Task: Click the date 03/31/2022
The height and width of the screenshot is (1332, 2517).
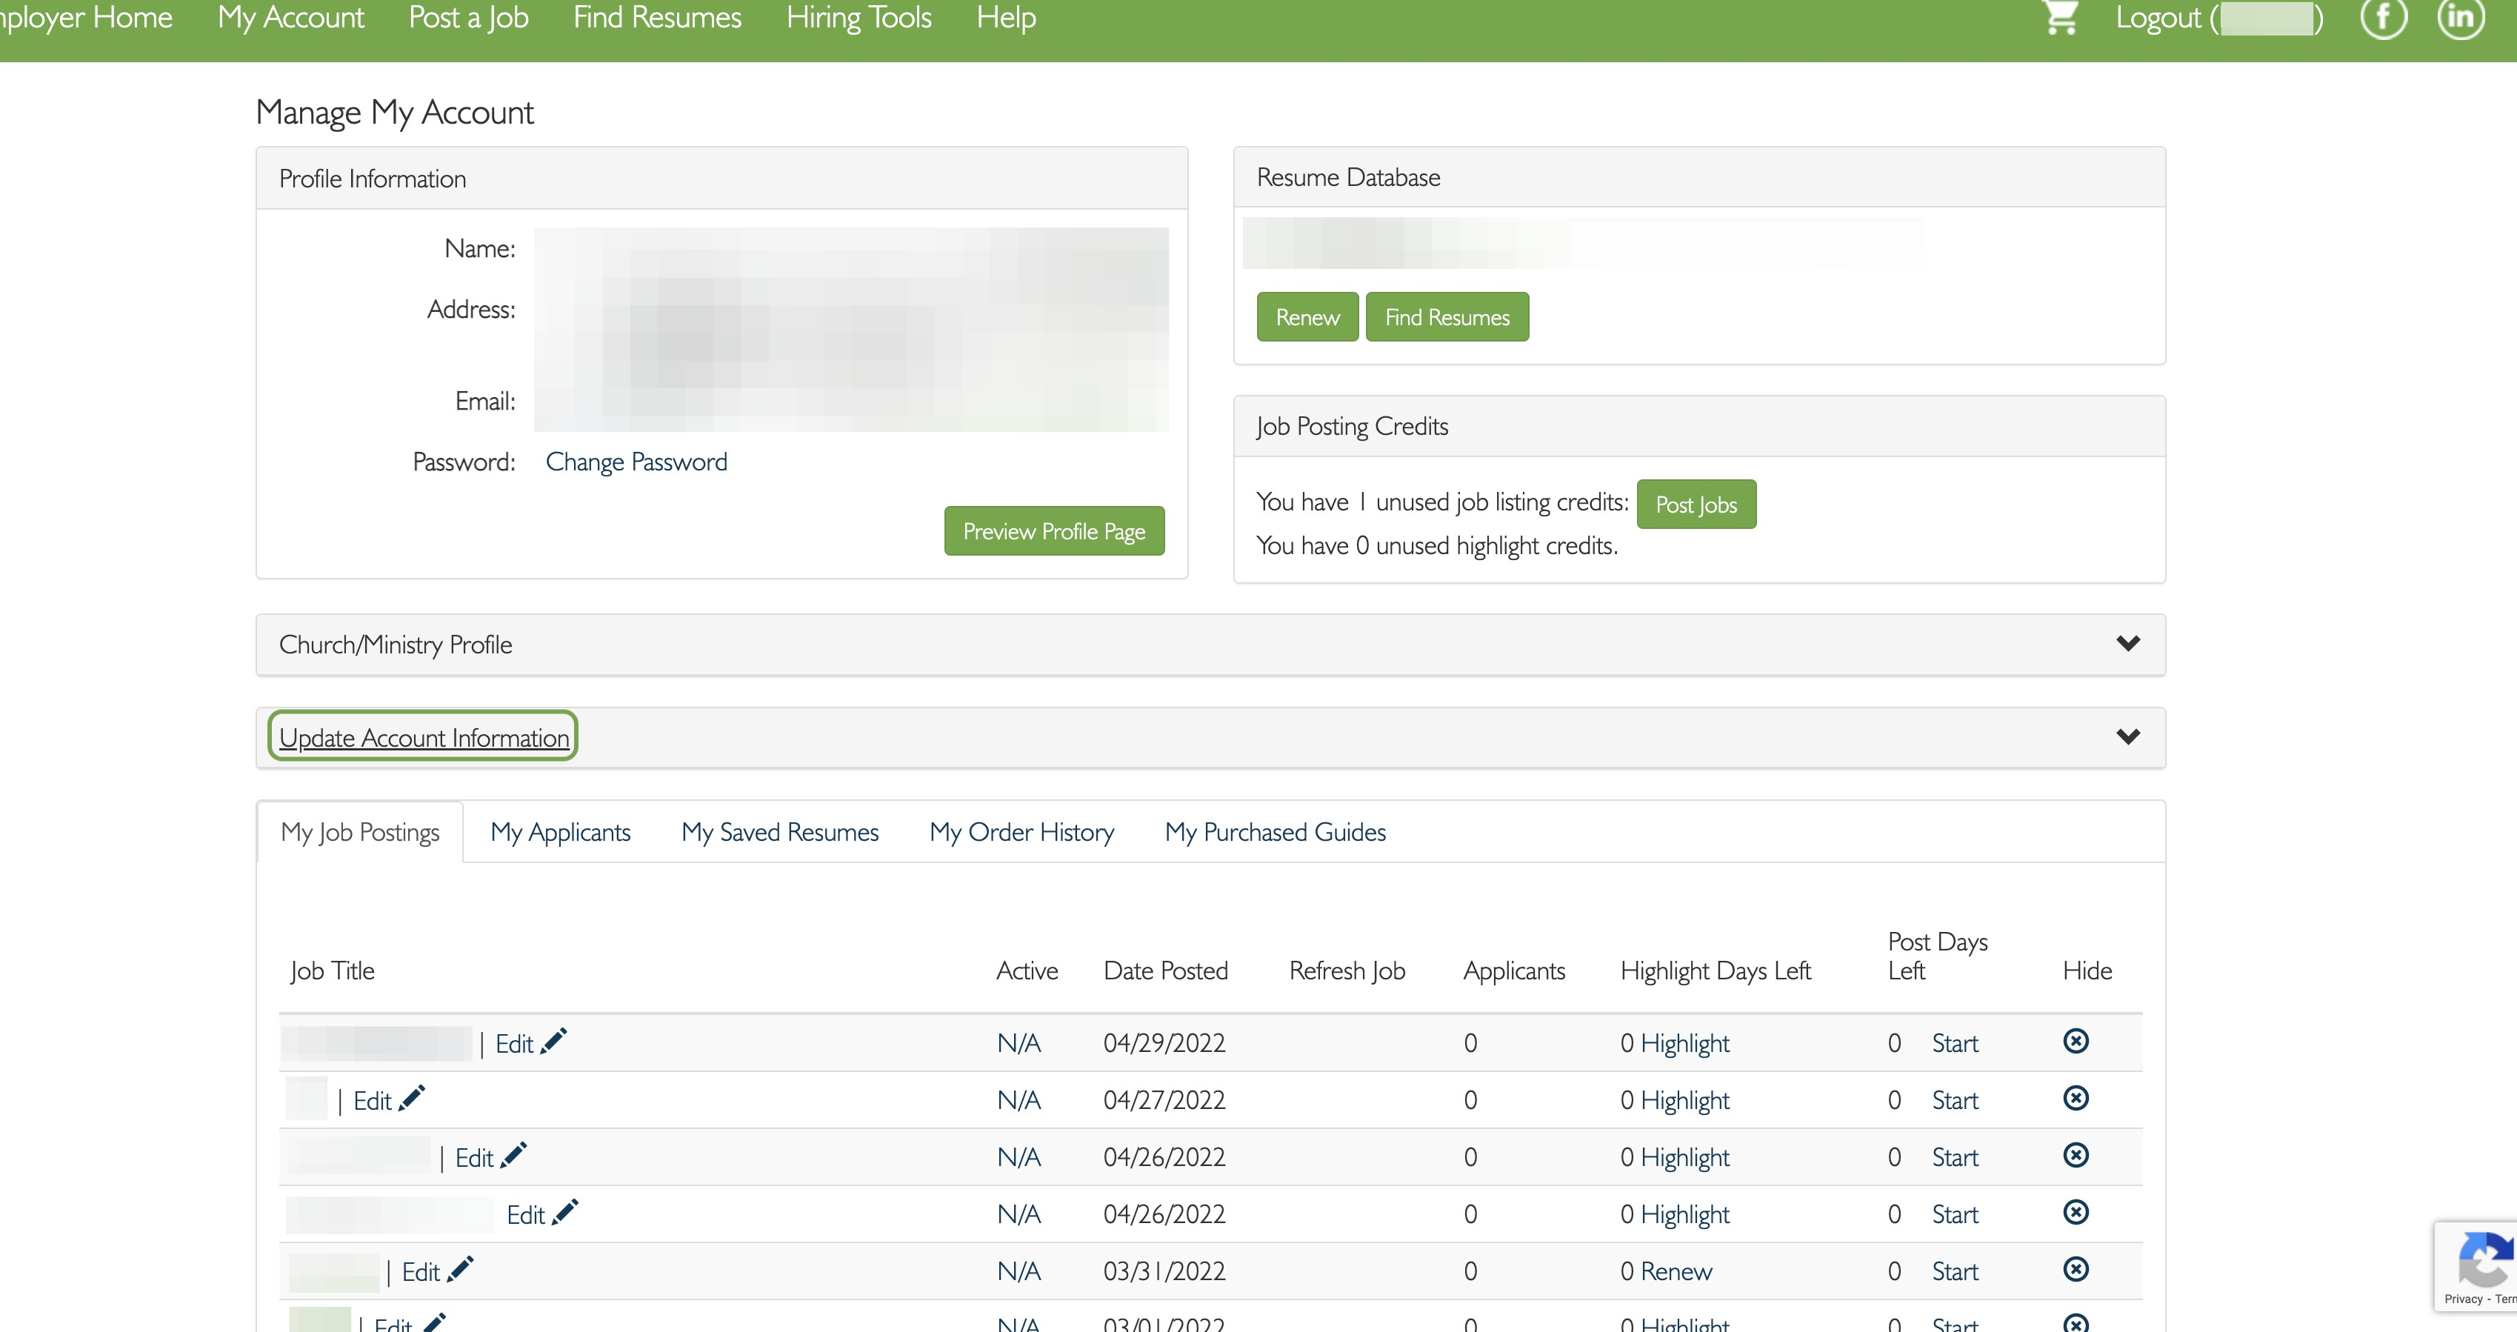Action: pyautogui.click(x=1164, y=1271)
